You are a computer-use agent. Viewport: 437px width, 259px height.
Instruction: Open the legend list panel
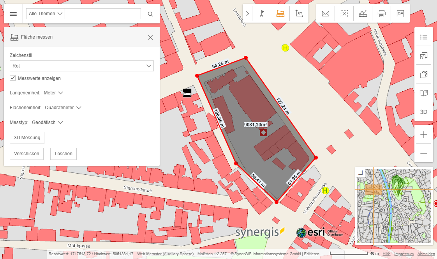[423, 37]
